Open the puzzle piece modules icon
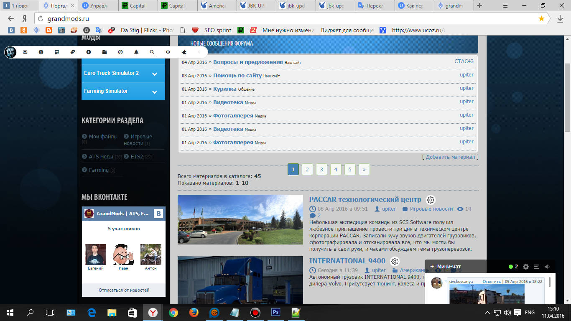 pyautogui.click(x=184, y=52)
